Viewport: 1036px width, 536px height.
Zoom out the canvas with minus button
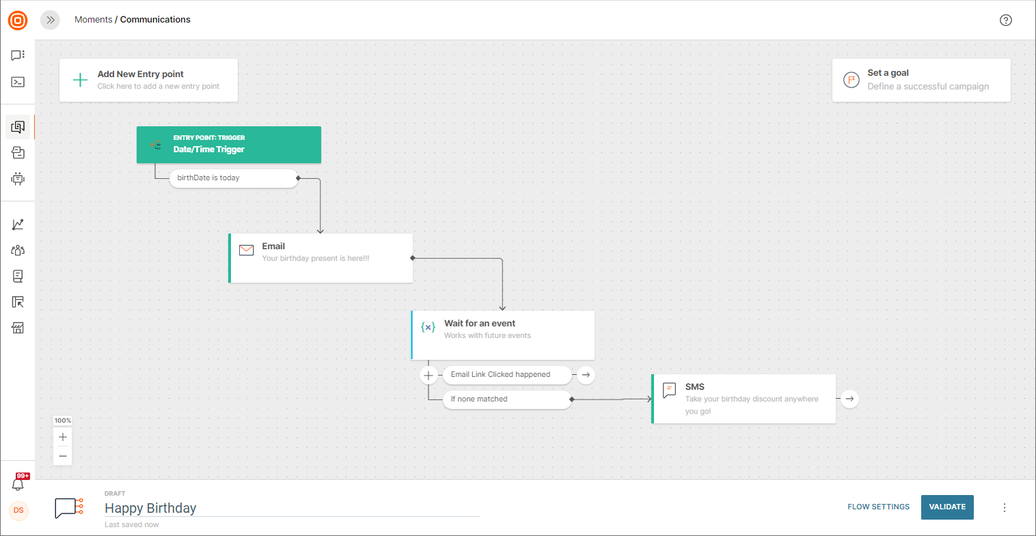63,456
